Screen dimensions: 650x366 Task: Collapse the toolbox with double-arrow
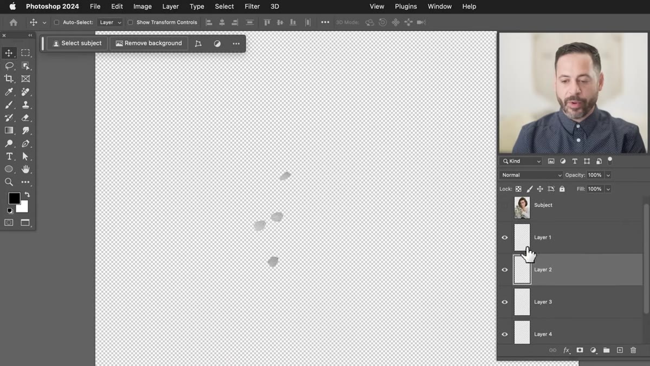pyautogui.click(x=30, y=35)
